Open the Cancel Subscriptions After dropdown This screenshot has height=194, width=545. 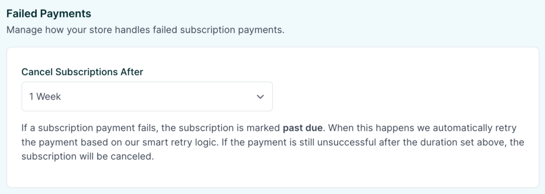[147, 96]
